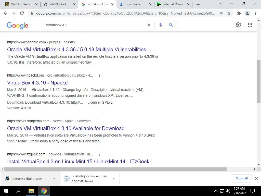Expand options for idman641build2.exe download

[x=54, y=179]
